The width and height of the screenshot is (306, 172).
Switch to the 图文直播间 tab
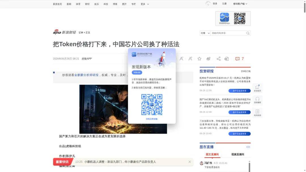(212, 154)
